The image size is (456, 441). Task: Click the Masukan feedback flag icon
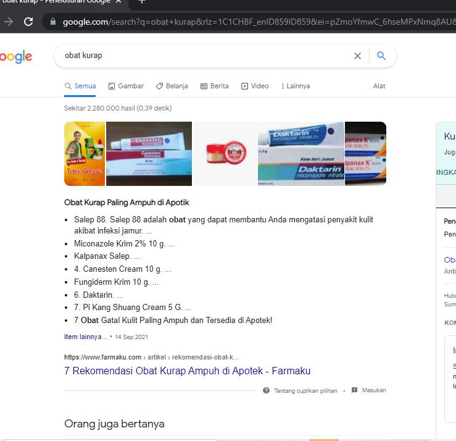coord(354,390)
